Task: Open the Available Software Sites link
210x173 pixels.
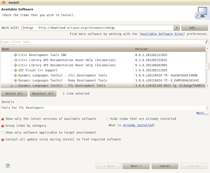Action: tap(162, 34)
